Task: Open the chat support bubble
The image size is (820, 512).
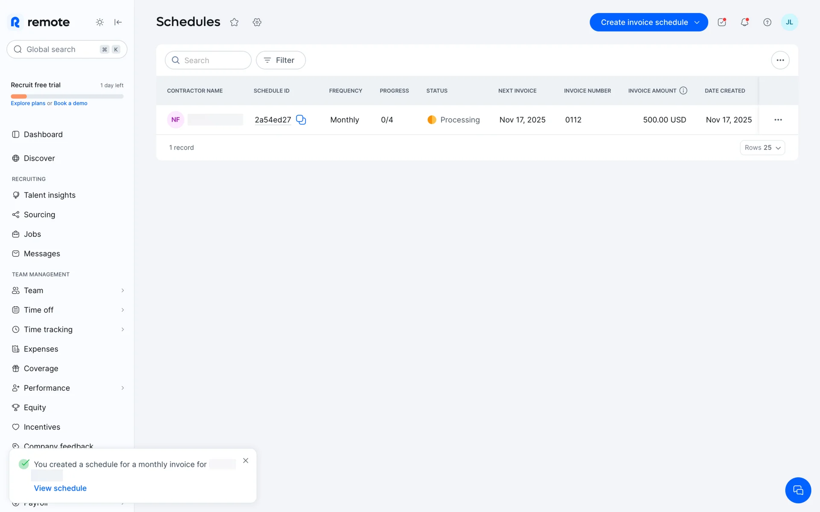Action: coord(798,490)
